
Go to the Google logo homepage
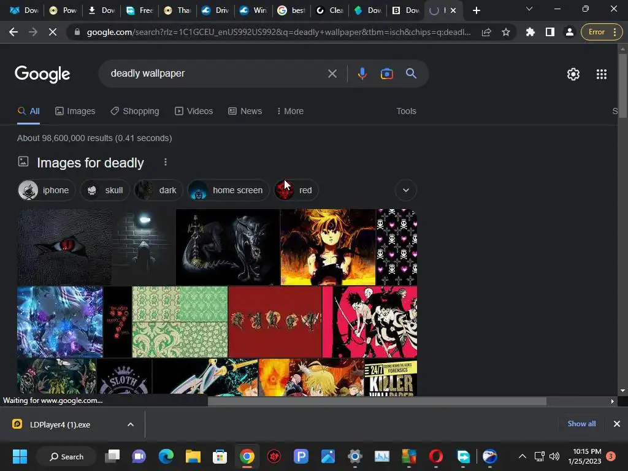pyautogui.click(x=42, y=74)
